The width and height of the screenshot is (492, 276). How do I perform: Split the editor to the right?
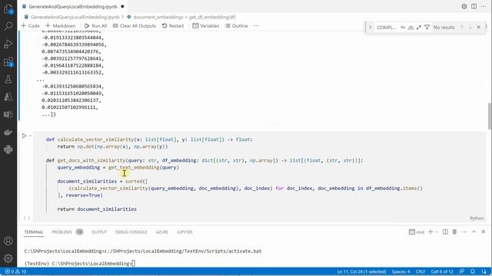click(474, 6)
